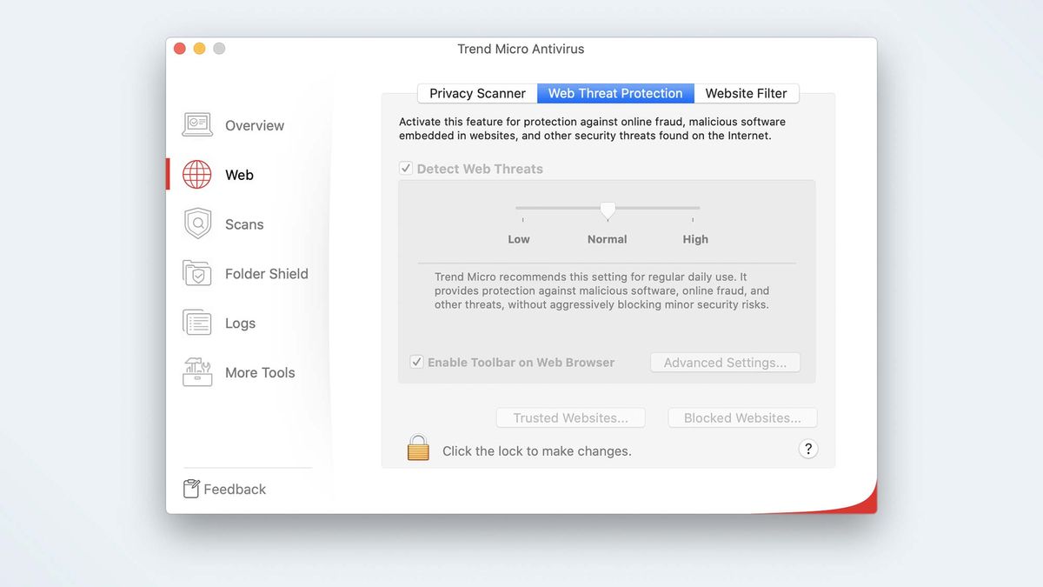This screenshot has height=587, width=1043.
Task: Open More Tools via the toolbox icon
Action: pyautogui.click(x=197, y=372)
